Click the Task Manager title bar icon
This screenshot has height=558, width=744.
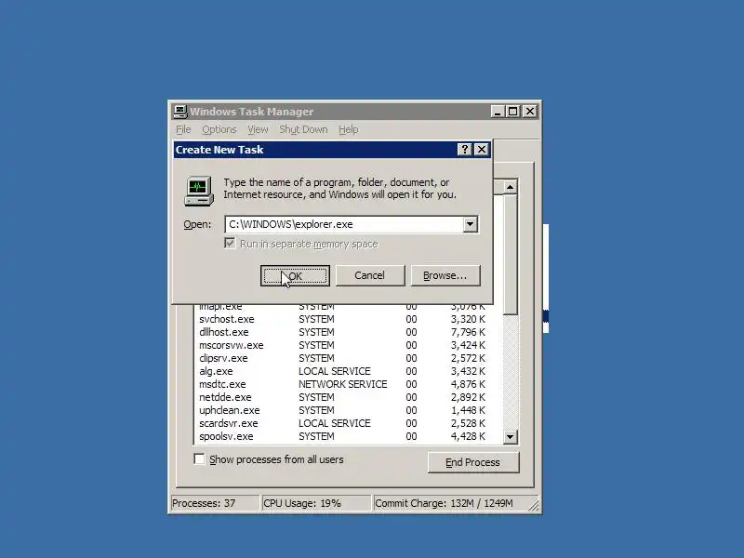(179, 112)
